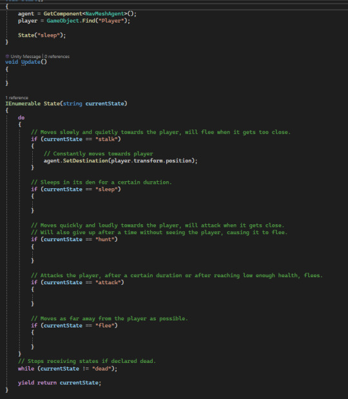
Task: Click the State("sleep") call line
Action: (42, 35)
